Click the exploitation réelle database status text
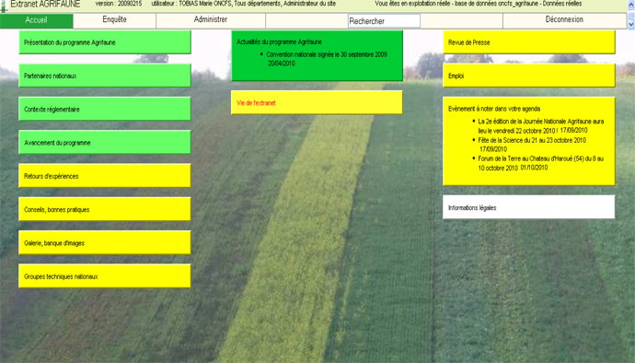Viewport: 635px width, 363px height. tap(479, 4)
